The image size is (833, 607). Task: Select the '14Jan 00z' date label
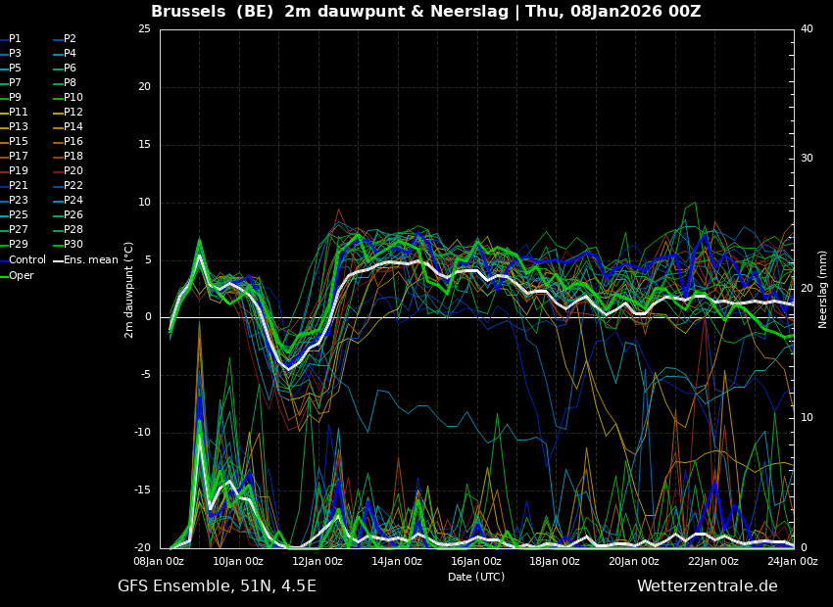click(397, 561)
